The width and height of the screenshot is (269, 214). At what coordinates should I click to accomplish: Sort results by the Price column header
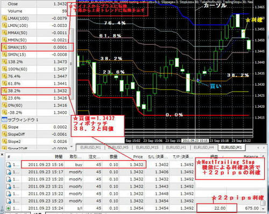(138, 157)
